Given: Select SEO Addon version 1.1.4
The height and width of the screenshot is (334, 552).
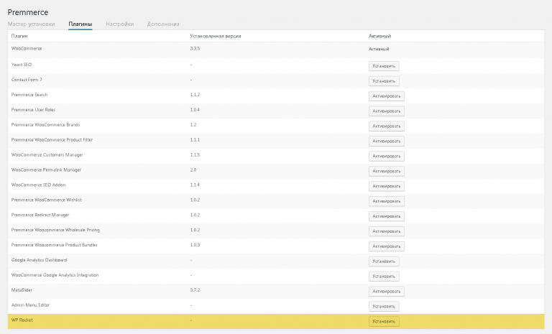Looking at the screenshot, I should tap(195, 185).
